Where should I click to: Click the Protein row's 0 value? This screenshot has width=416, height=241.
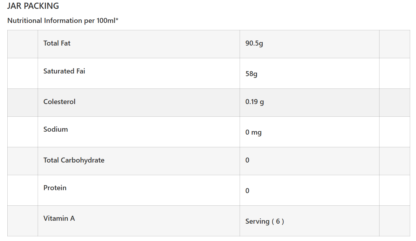click(247, 191)
